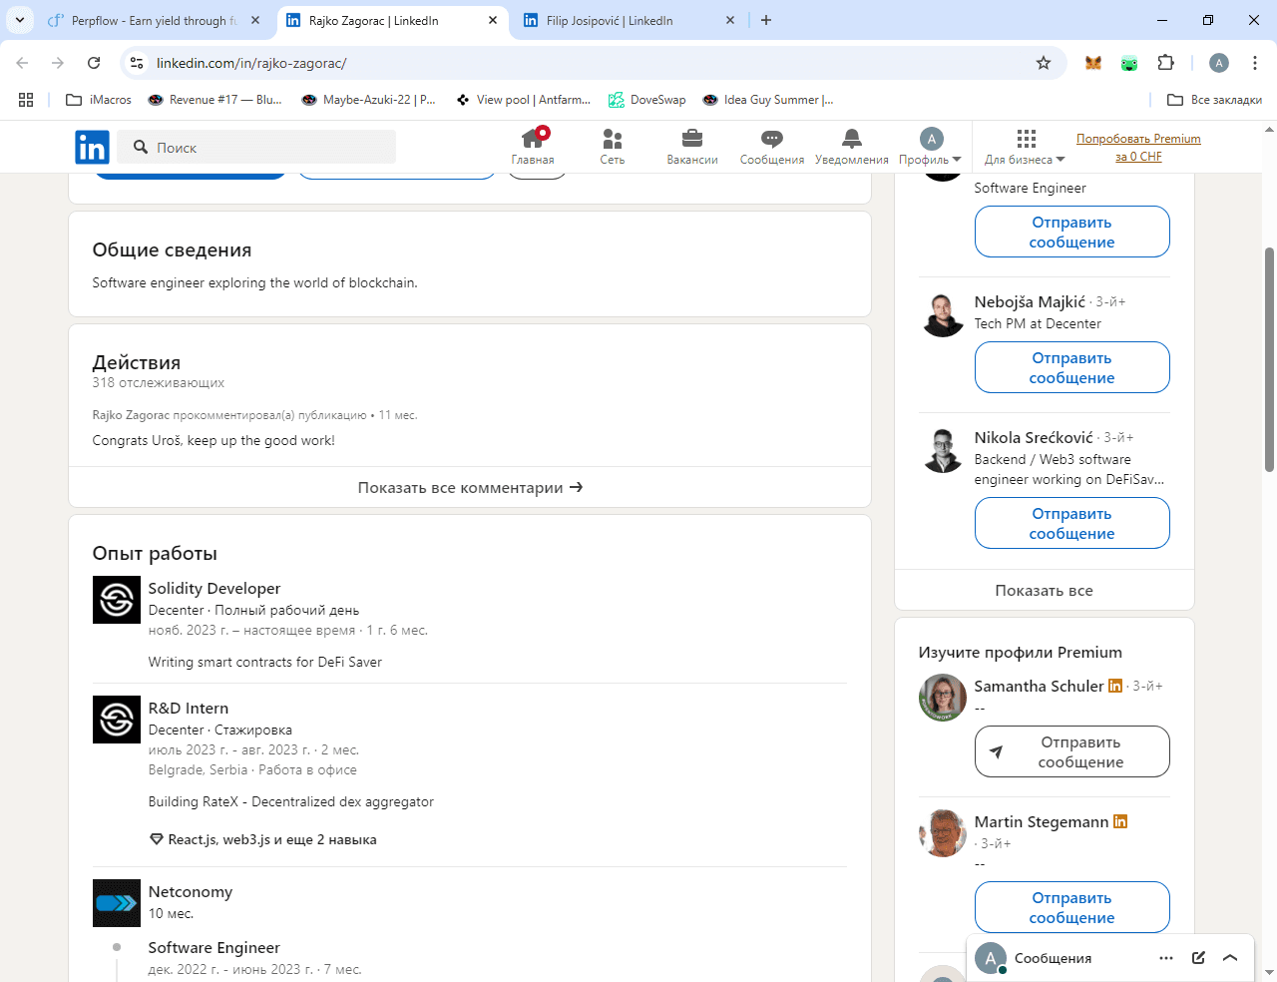Go back to previous page
Viewport: 1277px width, 982px height.
point(22,63)
